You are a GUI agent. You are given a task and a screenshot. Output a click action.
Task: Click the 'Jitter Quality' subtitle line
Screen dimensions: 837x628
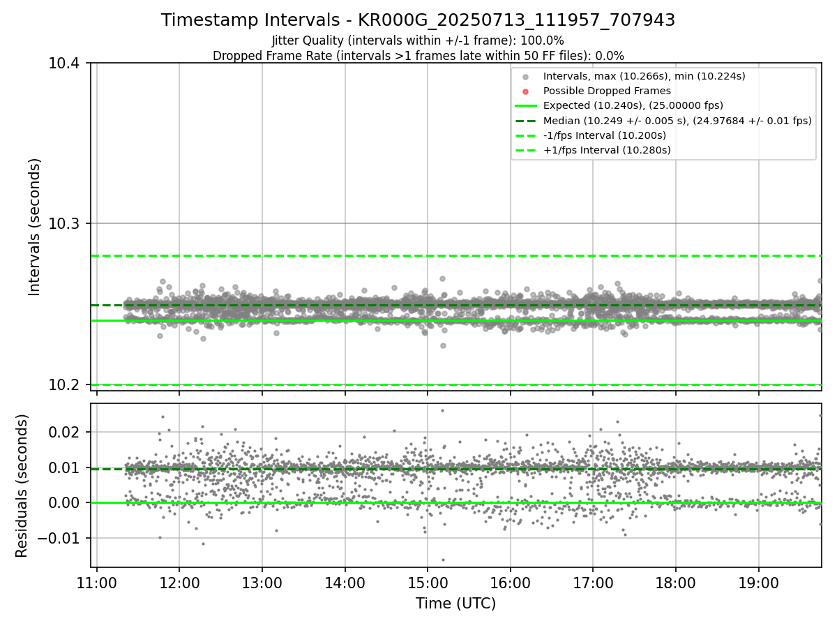(418, 40)
